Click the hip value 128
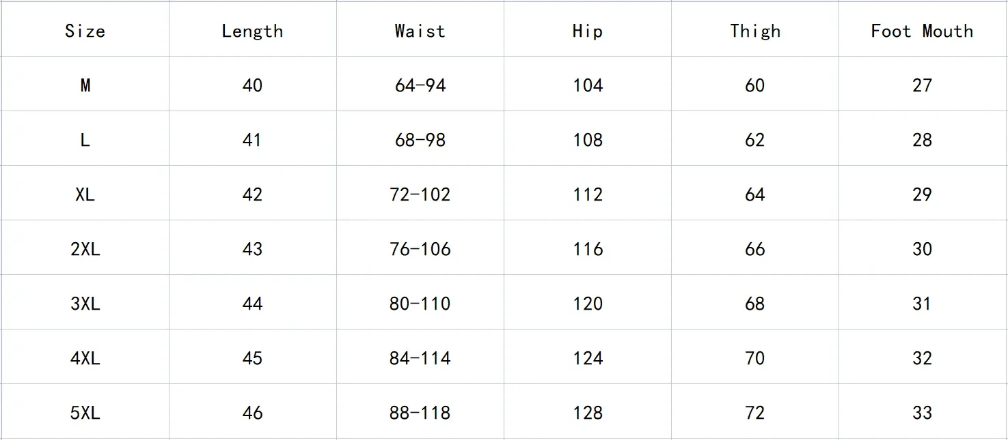This screenshot has width=1008, height=440. [588, 413]
